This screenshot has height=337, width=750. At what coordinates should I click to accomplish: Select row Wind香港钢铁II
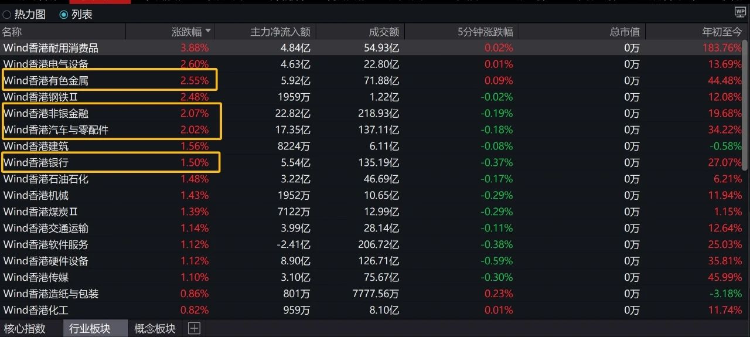coord(371,97)
